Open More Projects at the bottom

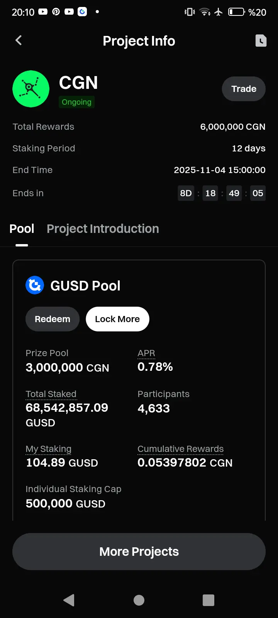(139, 552)
